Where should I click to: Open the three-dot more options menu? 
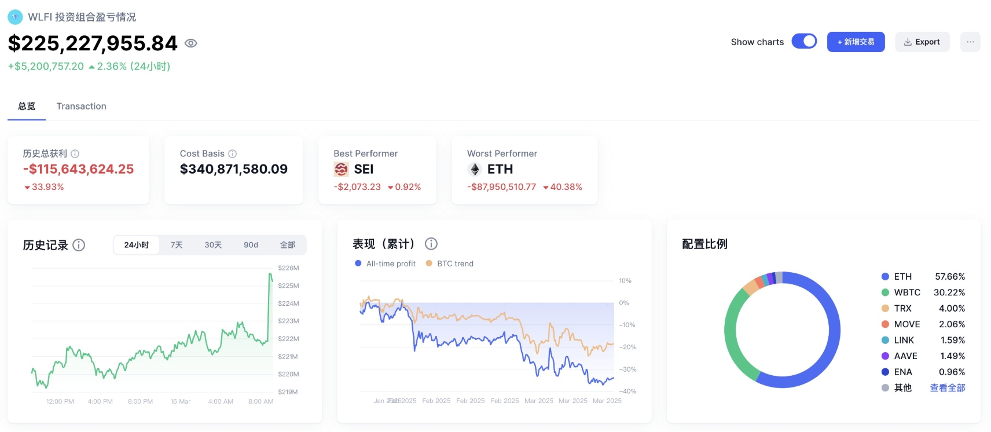pos(970,42)
